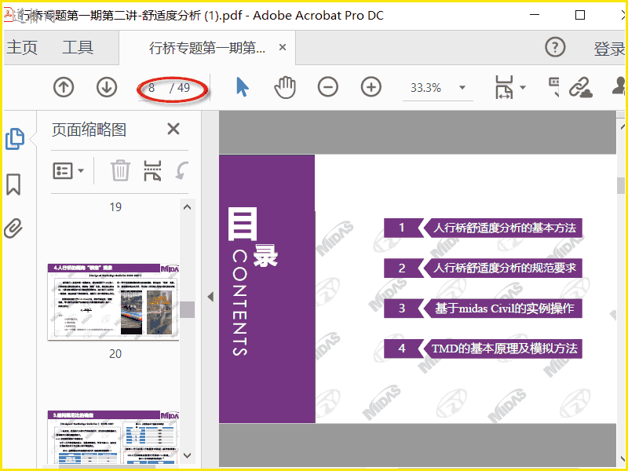The height and width of the screenshot is (471, 628).
Task: Open the attachments paperclip panel
Action: [13, 228]
